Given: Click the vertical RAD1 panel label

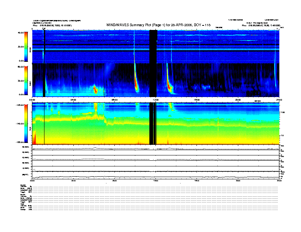Looking at the screenshot, I should pos(30,83).
